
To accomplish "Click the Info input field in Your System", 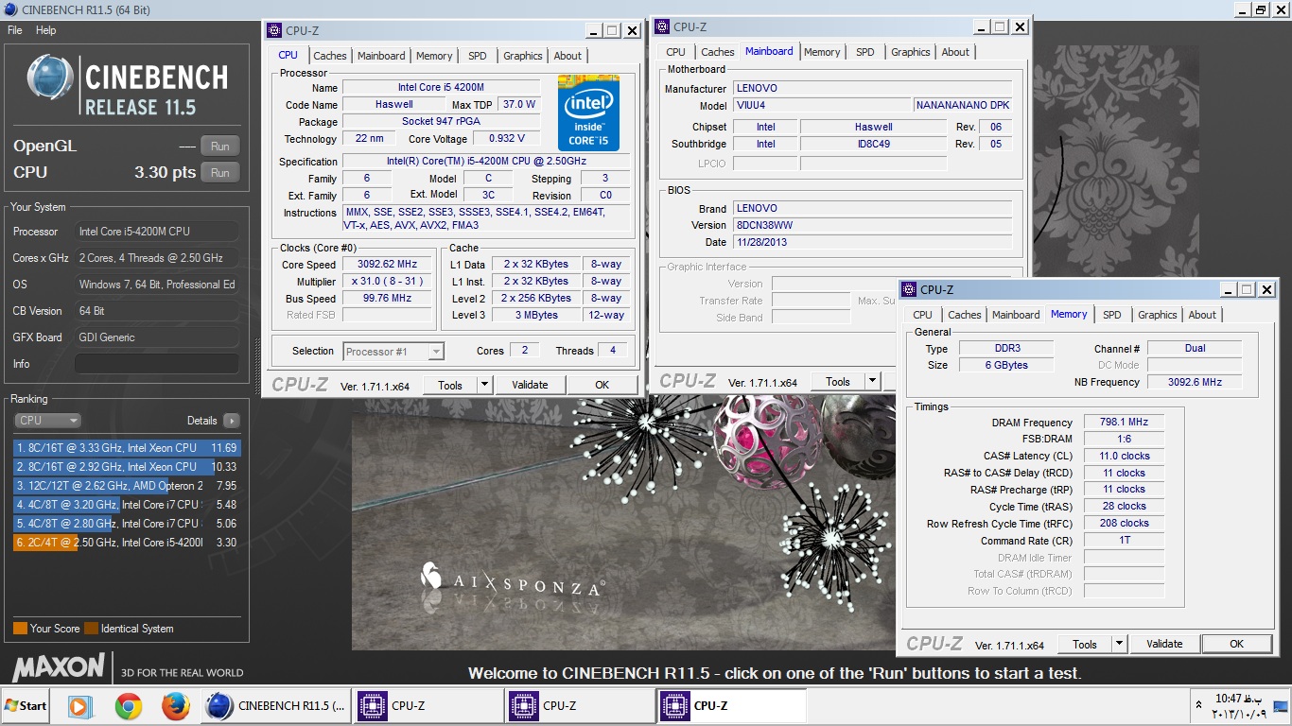I will pyautogui.click(x=157, y=364).
